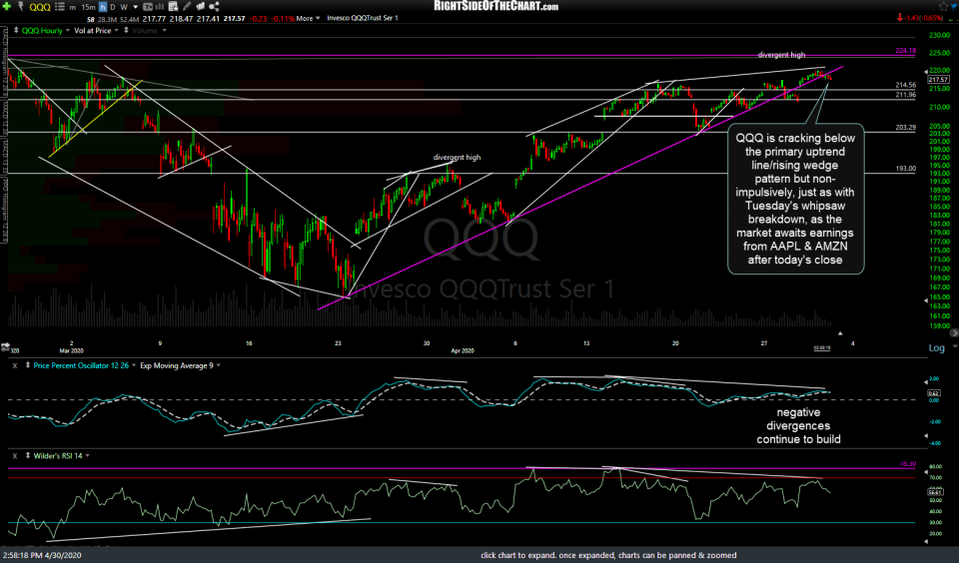Open the QQQ Hourly plot dropdown

click(x=67, y=30)
